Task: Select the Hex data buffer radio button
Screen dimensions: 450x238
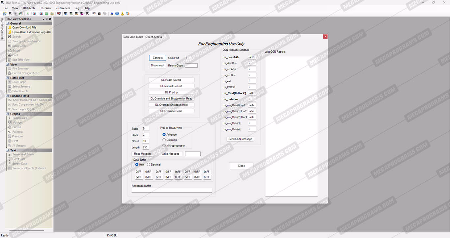Action: (137, 165)
